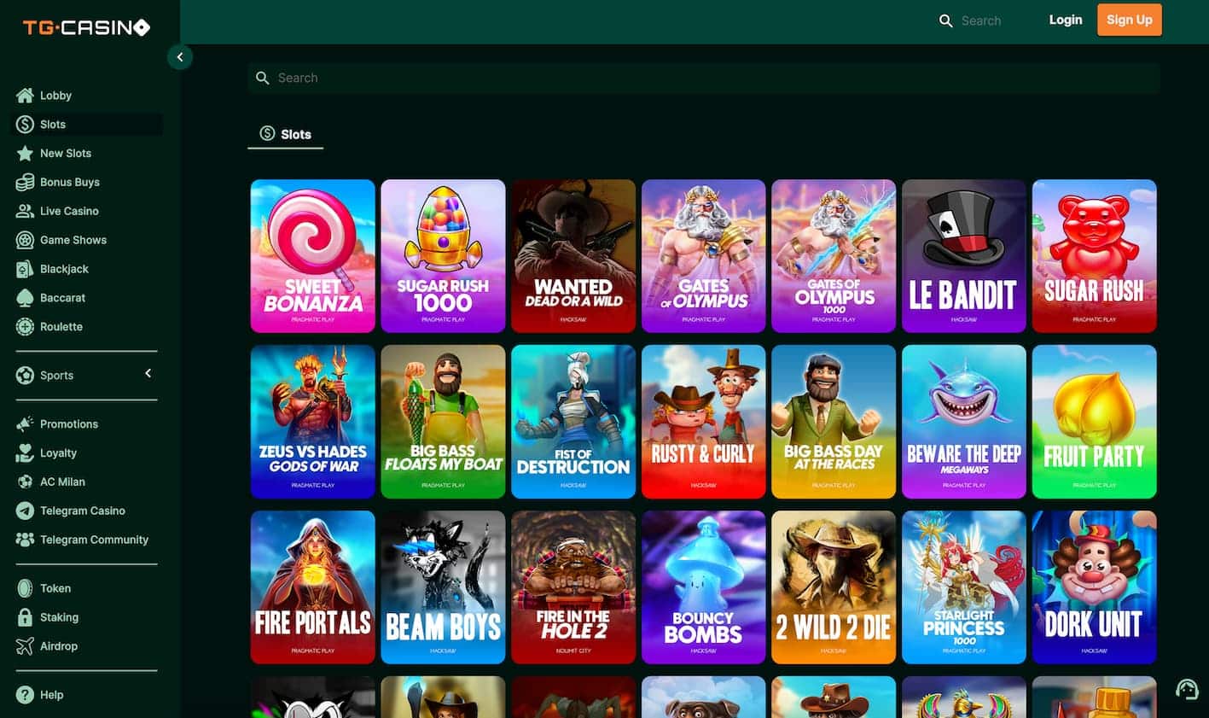The height and width of the screenshot is (718, 1209).
Task: Open Help question mark icon
Action: pyautogui.click(x=25, y=695)
